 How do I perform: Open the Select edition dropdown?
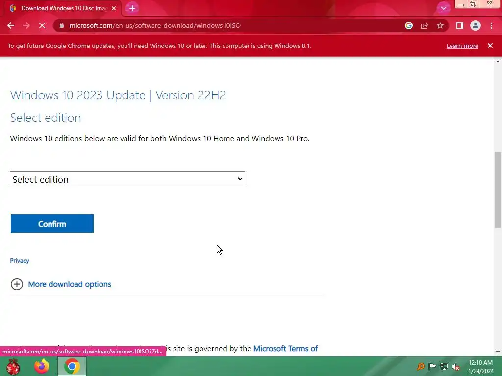click(x=127, y=179)
